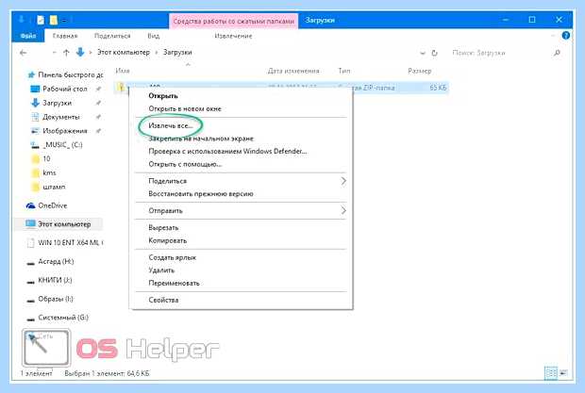Click the Properties icon in title bar toolbar
The height and width of the screenshot is (393, 585).
pos(41,20)
